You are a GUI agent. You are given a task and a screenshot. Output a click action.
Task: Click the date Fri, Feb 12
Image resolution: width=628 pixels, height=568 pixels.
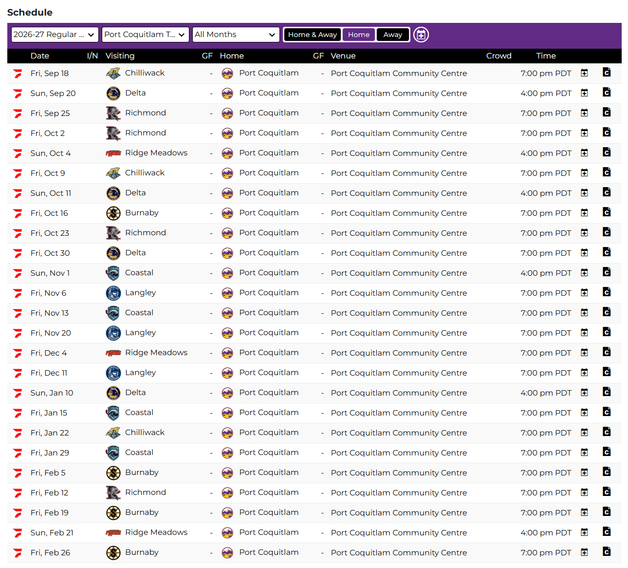click(49, 492)
